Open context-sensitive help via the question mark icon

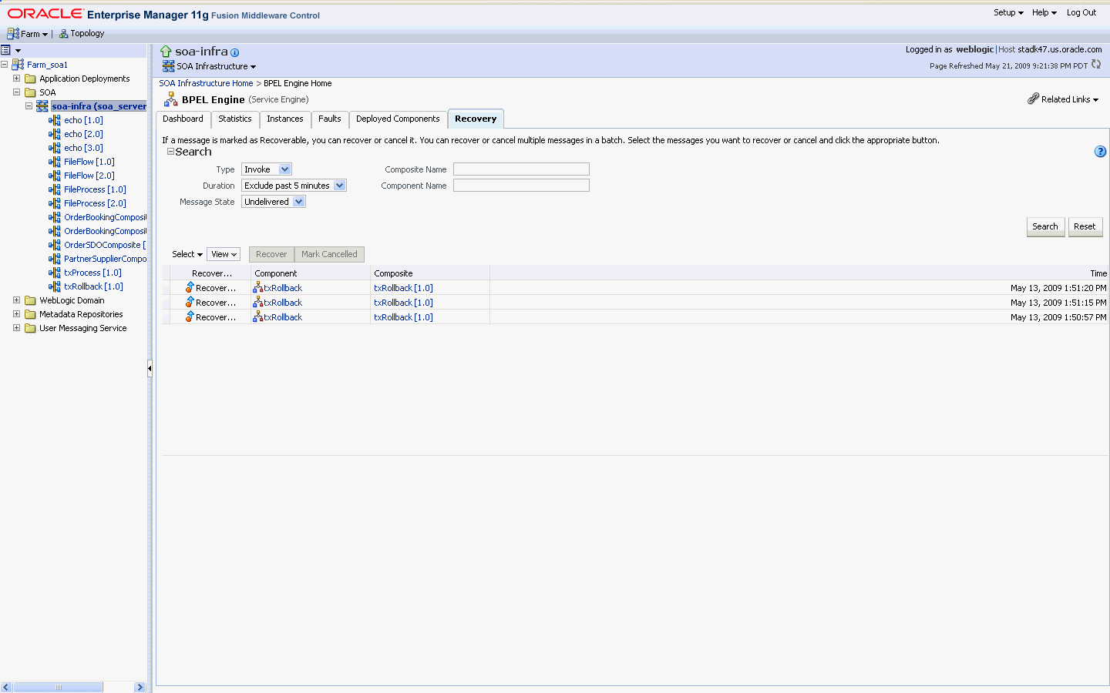1100,152
